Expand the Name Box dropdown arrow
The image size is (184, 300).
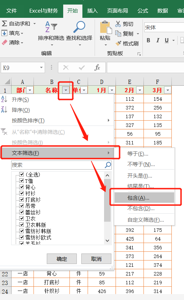41,67
